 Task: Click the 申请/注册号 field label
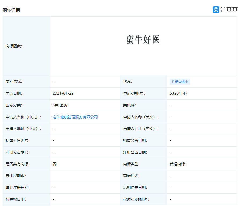(134, 93)
